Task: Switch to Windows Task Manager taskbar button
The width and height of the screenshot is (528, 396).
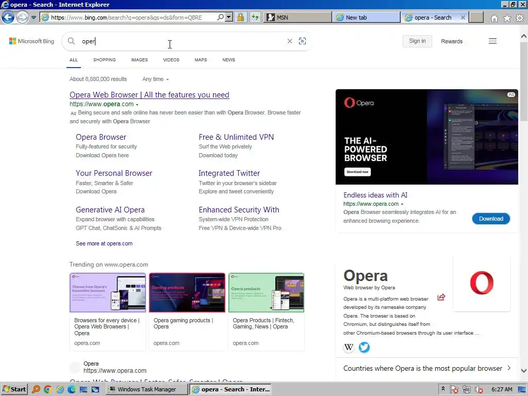Action: 147,389
